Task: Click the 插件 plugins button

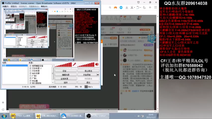Action: pyautogui.click(x=65, y=83)
